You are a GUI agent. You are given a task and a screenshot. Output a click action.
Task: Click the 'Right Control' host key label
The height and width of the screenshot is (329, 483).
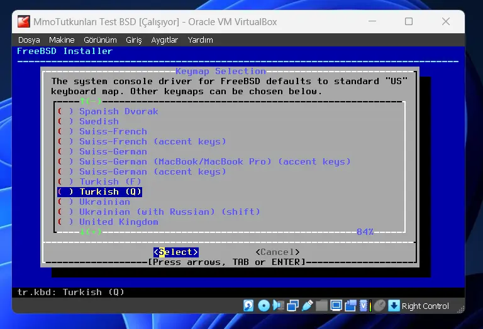[x=425, y=306]
